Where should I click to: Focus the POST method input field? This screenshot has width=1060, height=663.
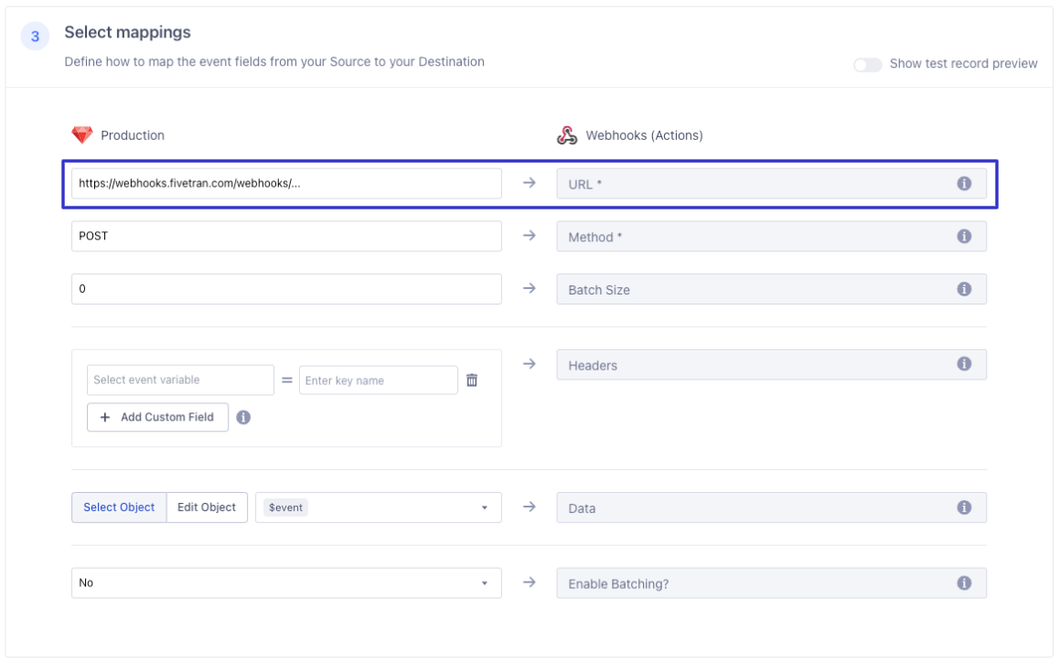pyautogui.click(x=286, y=236)
